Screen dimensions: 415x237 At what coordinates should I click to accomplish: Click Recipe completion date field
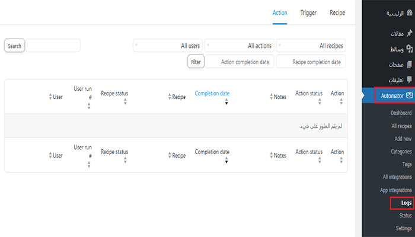coord(311,62)
